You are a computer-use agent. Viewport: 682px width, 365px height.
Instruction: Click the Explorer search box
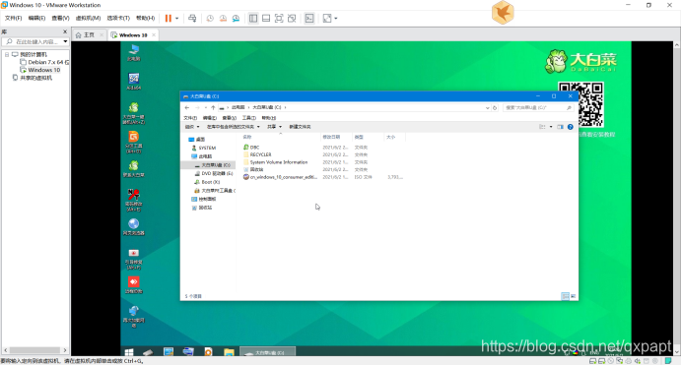(x=538, y=107)
